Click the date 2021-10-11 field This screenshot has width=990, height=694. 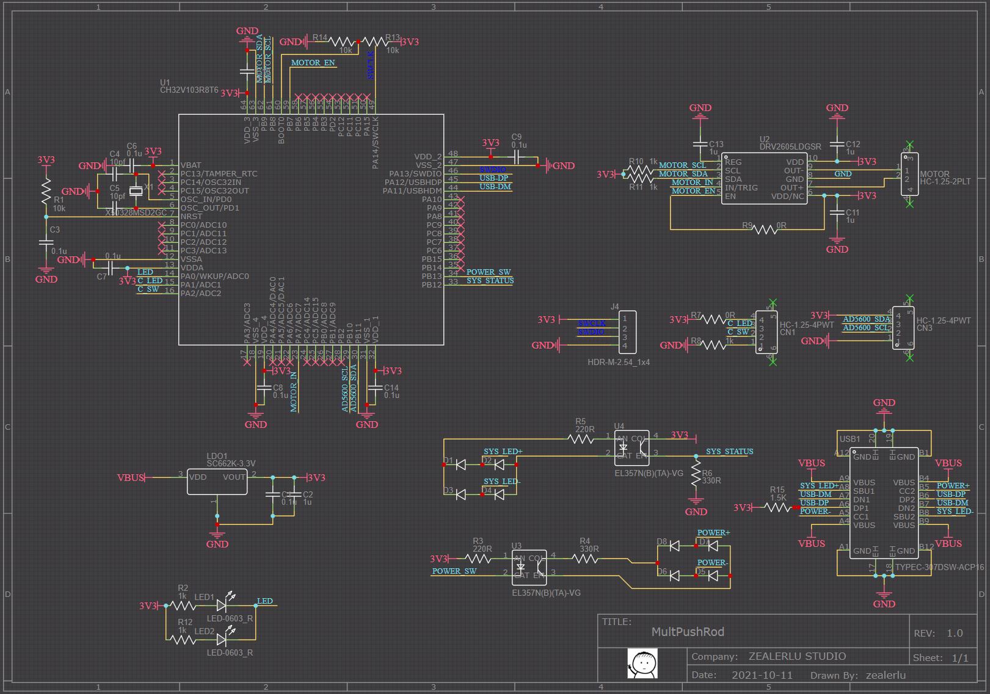coord(762,674)
